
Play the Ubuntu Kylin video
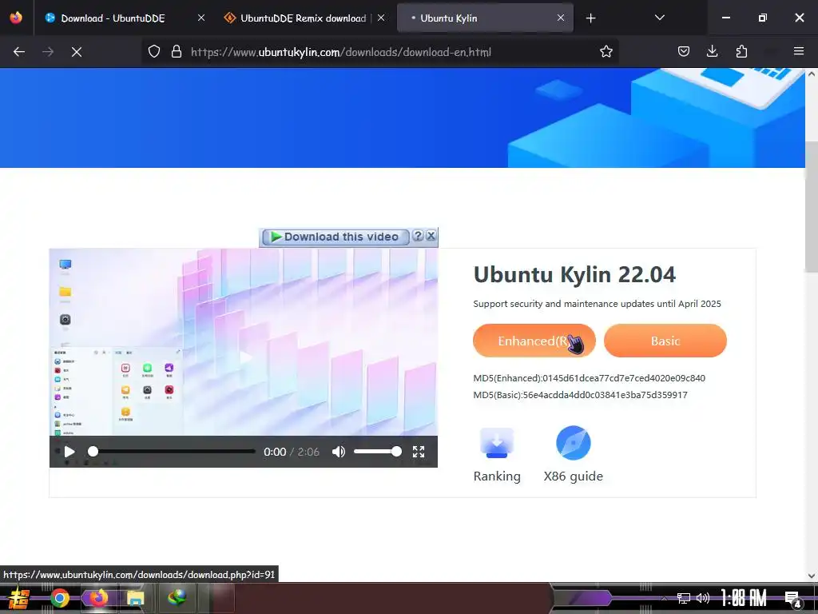pyautogui.click(x=69, y=452)
